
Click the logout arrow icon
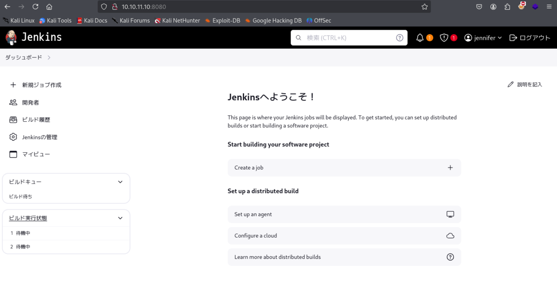tap(513, 38)
